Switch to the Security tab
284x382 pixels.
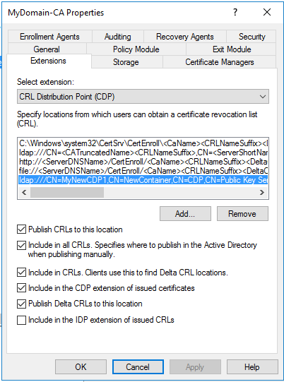click(252, 37)
